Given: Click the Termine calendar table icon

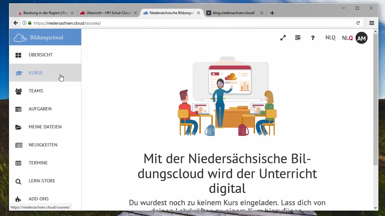Looking at the screenshot, I should (x=18, y=163).
